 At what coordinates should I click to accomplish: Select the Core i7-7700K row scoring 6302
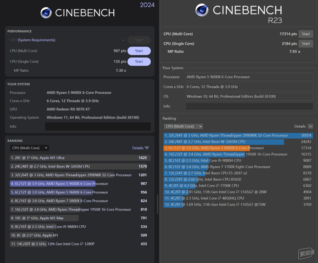click(238, 186)
